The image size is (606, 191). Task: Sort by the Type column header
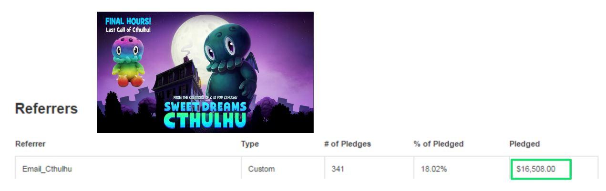pos(250,144)
